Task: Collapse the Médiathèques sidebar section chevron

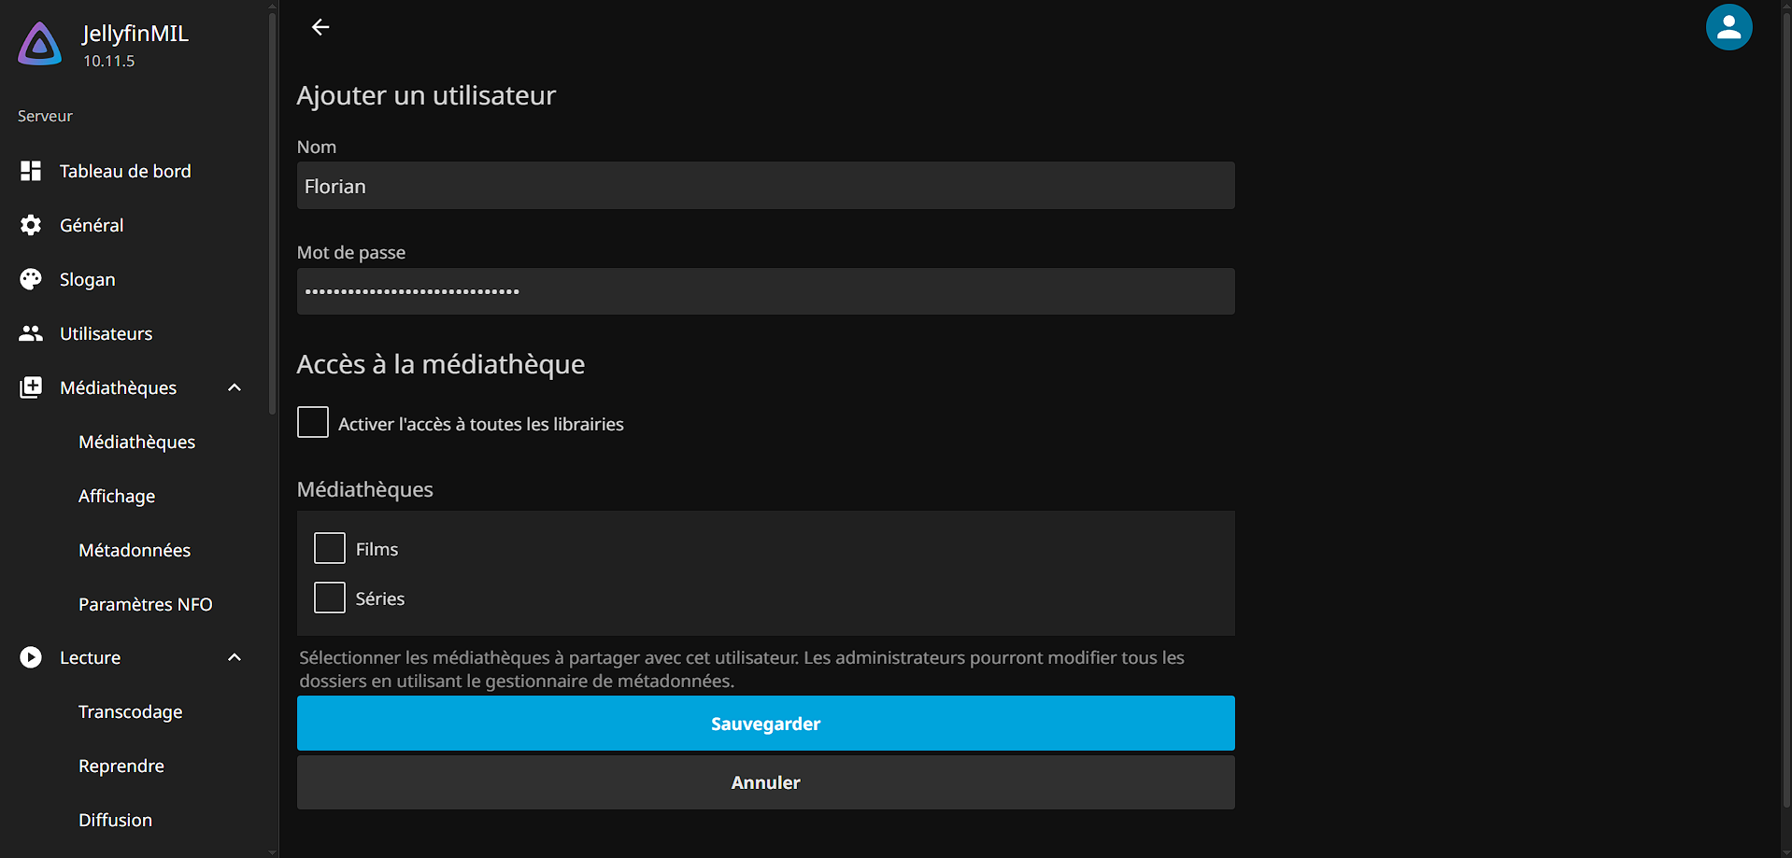Action: click(x=235, y=387)
